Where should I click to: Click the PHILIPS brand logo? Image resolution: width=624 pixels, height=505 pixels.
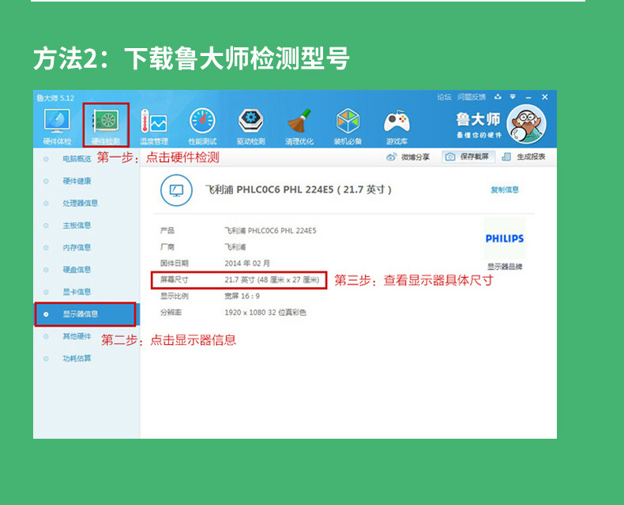(505, 238)
